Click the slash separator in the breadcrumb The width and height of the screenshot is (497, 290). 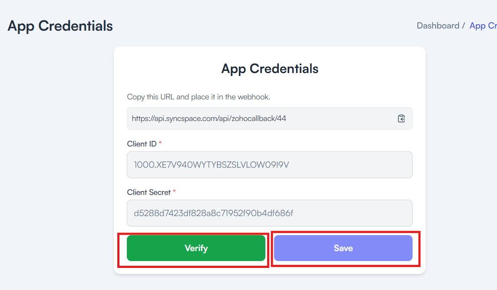[x=463, y=25]
